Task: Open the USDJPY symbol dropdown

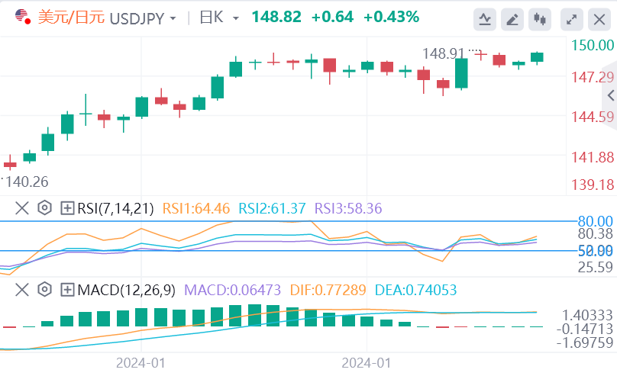Action: pyautogui.click(x=174, y=18)
